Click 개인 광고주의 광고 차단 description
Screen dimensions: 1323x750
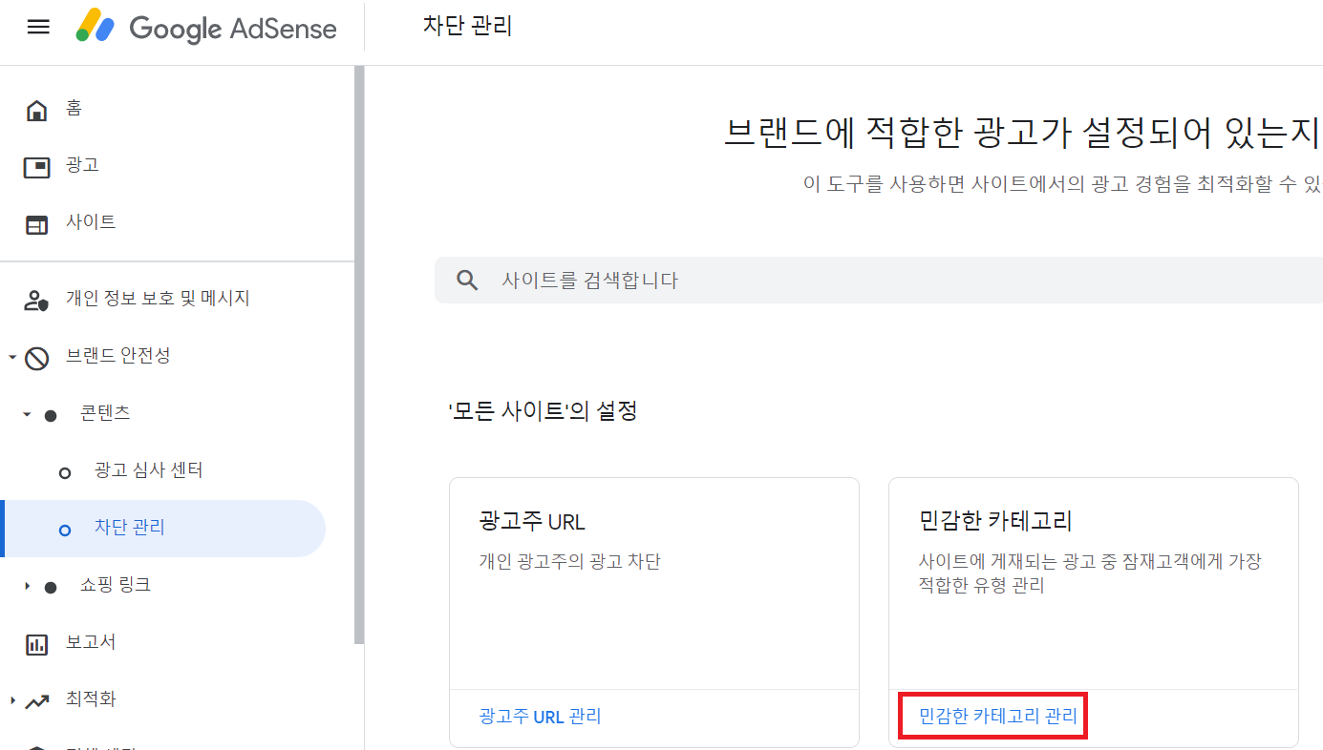[x=569, y=562]
